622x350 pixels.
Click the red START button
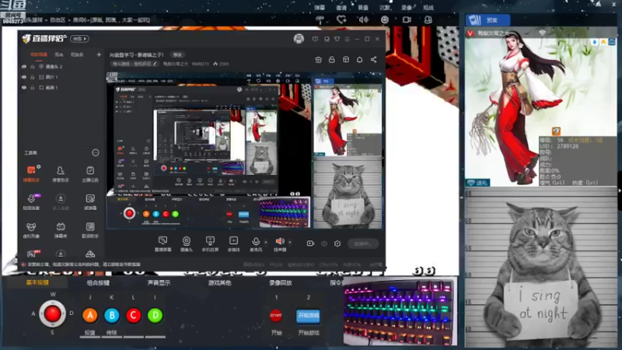[276, 316]
